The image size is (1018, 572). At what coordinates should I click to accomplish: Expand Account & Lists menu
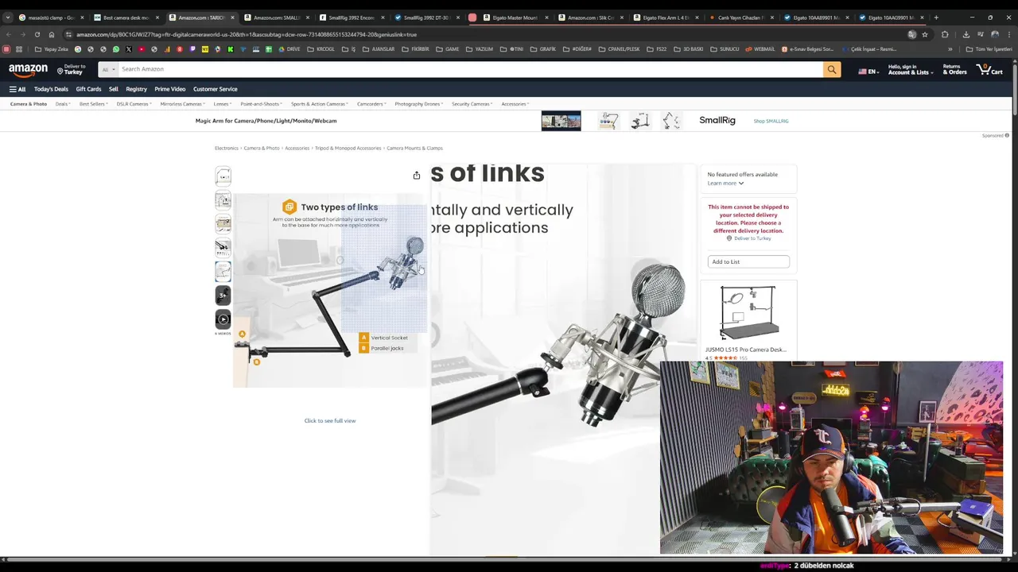click(x=910, y=70)
